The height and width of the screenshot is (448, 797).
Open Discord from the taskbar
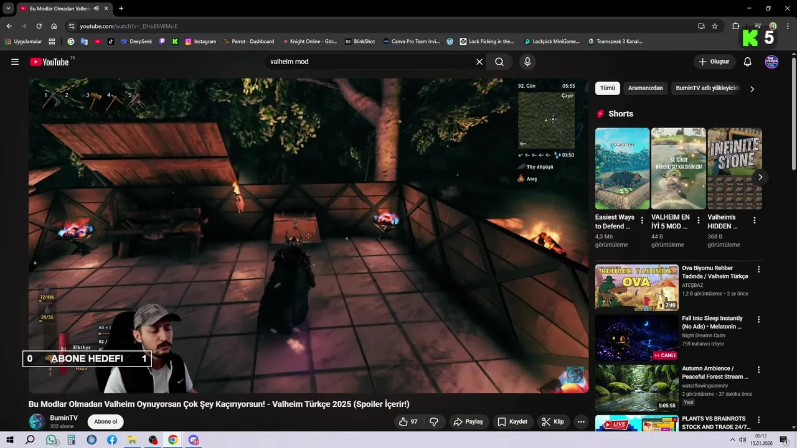(194, 440)
